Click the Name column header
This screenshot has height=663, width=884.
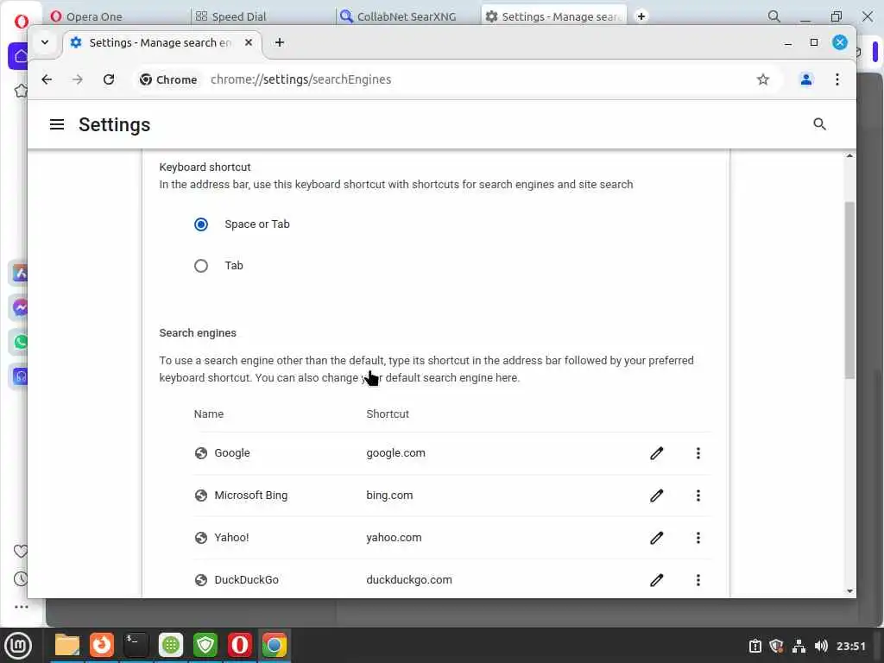click(x=209, y=414)
